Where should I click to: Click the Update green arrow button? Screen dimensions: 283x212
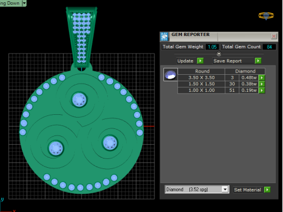200,61
